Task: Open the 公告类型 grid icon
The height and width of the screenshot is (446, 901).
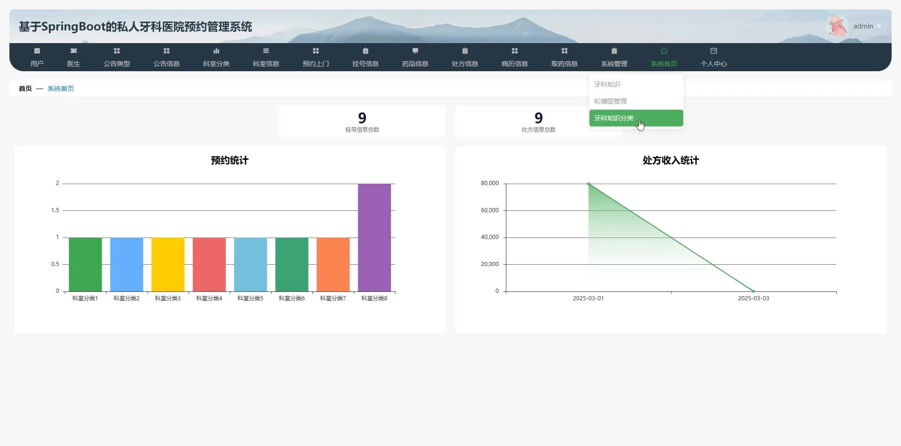Action: (117, 51)
